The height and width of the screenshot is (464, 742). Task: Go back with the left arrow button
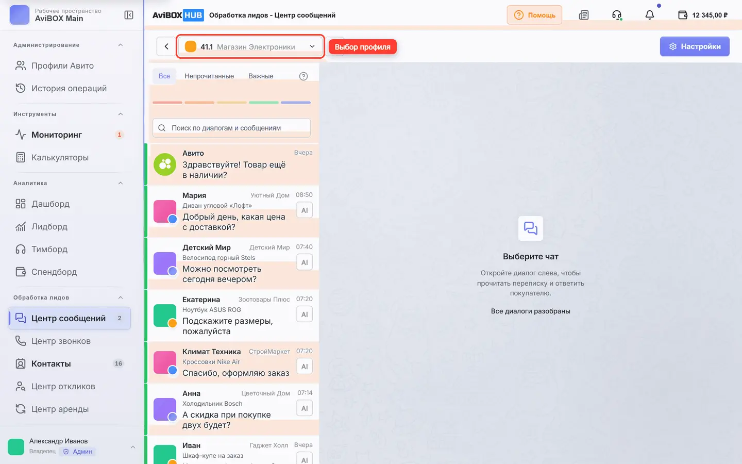[166, 46]
